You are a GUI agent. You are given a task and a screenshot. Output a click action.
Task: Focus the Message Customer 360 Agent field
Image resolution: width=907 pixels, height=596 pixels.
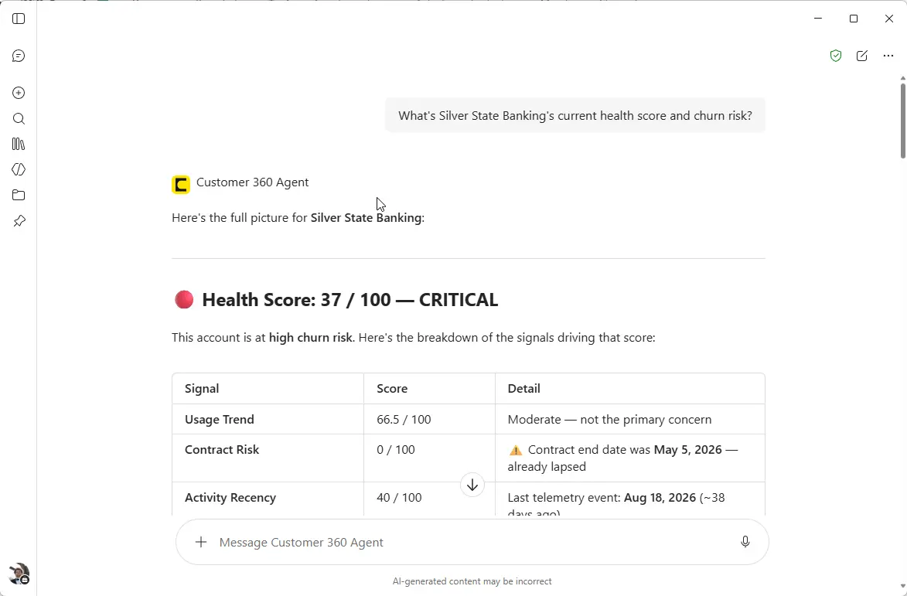472,542
